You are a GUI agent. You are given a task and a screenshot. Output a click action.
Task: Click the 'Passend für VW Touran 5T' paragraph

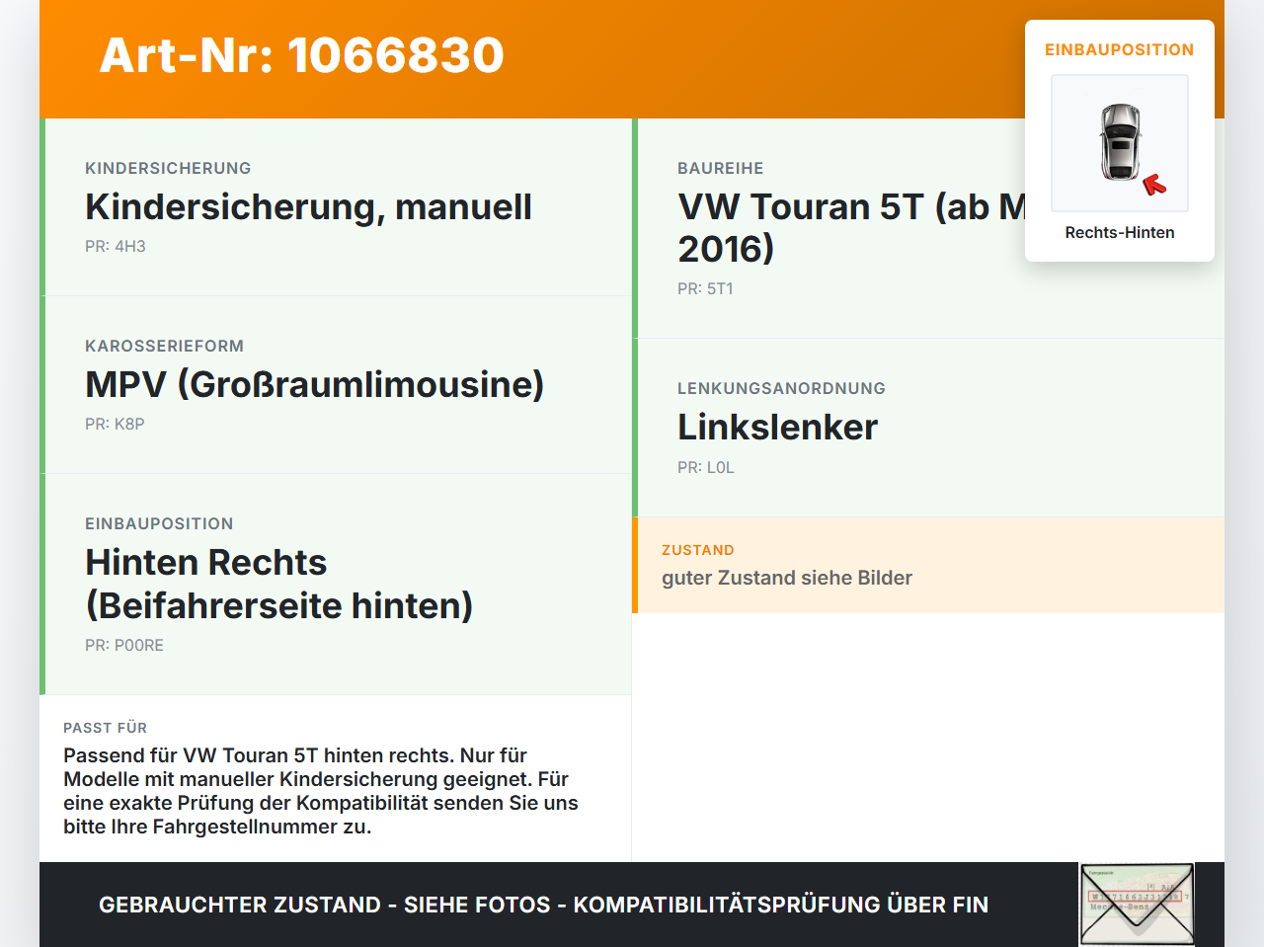(x=321, y=792)
